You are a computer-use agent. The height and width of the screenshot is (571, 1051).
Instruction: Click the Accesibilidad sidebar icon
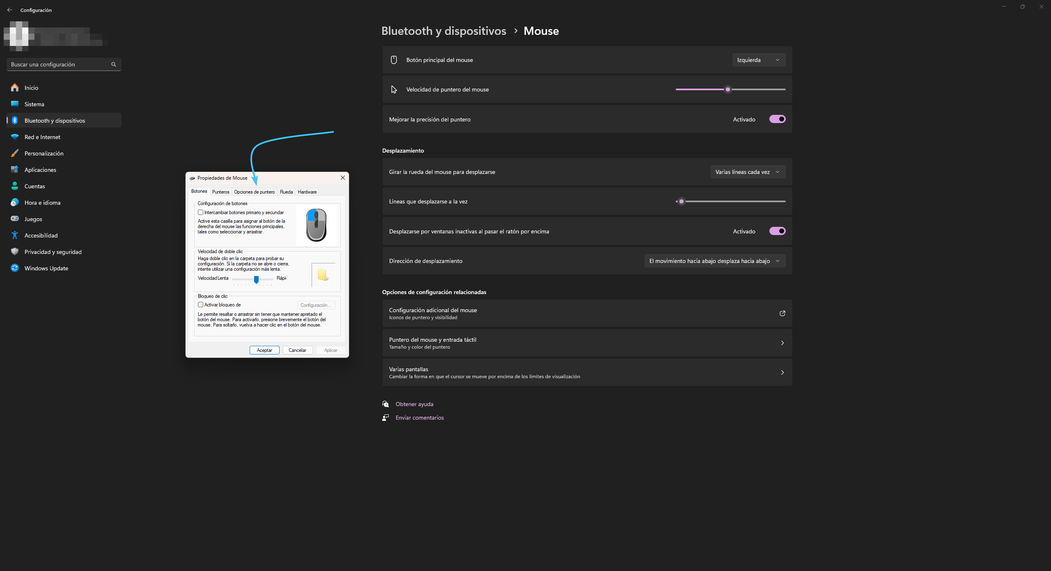(x=15, y=235)
